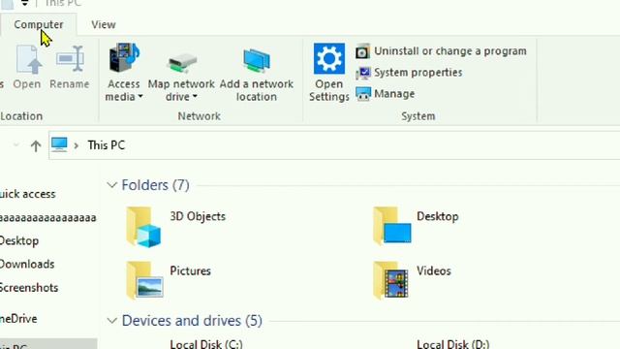Select Screenshots in the navigation pane
This screenshot has height=349, width=620.
[29, 288]
